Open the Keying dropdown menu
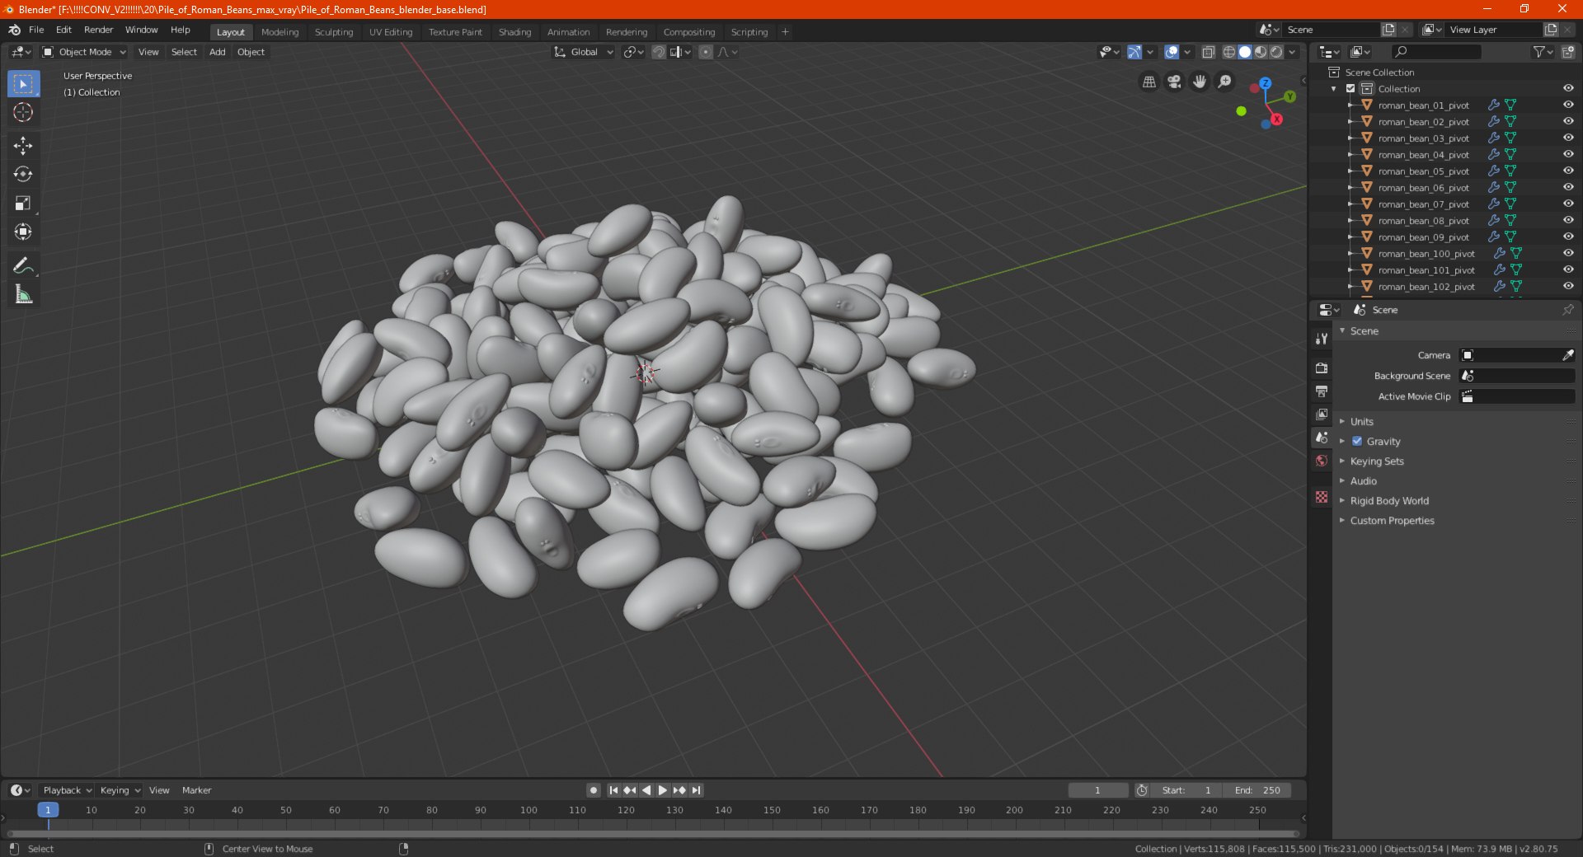1583x857 pixels. pos(120,790)
